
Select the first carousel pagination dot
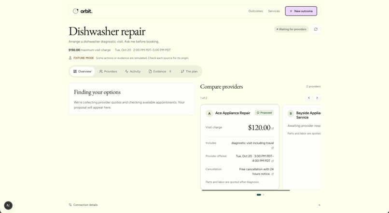(259, 195)
